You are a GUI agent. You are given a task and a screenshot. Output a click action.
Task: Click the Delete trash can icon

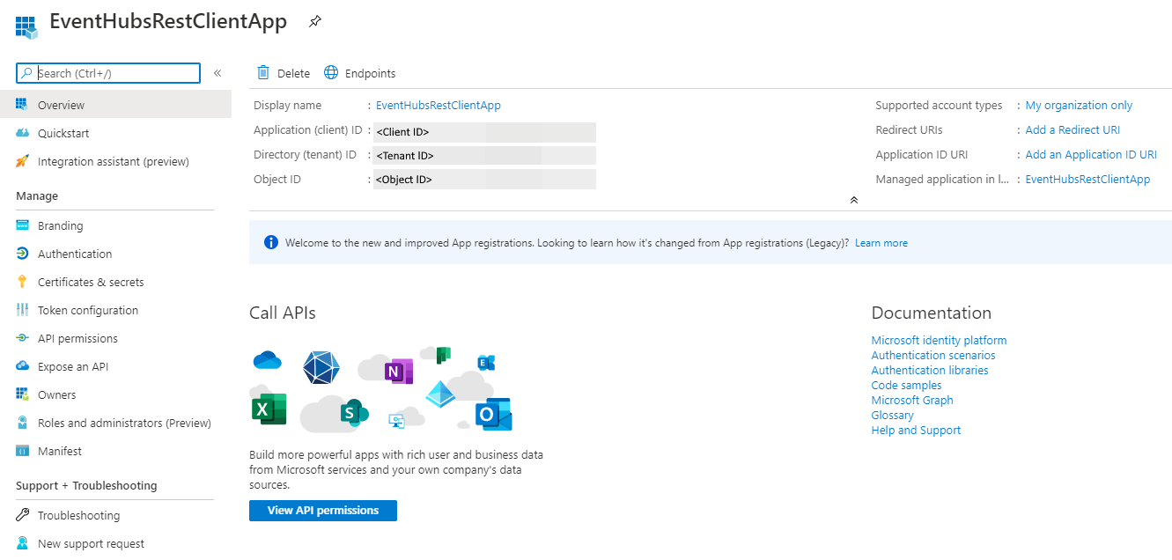tap(263, 73)
